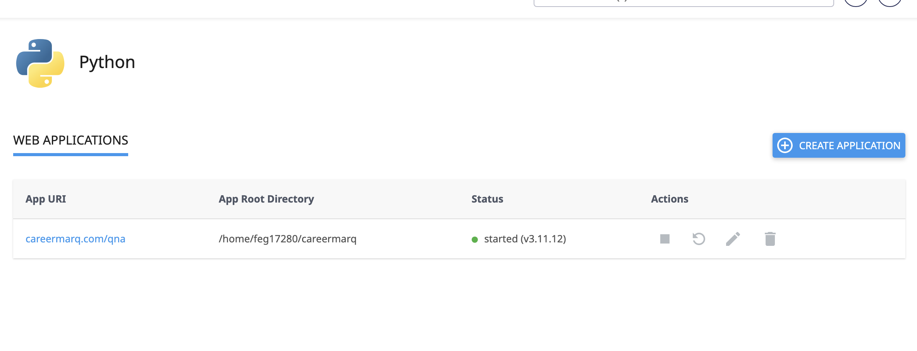Focus the search field at the top

pyautogui.click(x=683, y=3)
